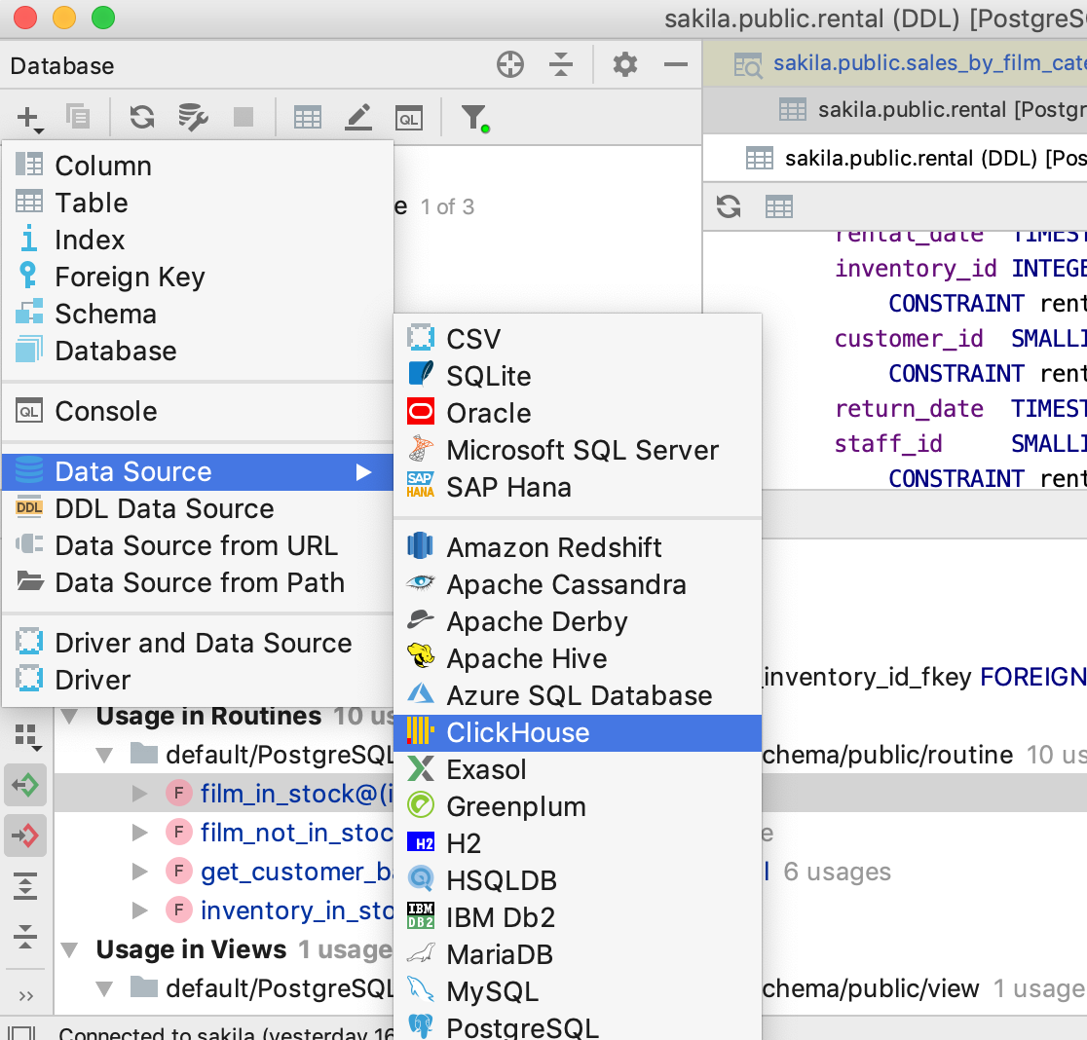Create new Column from menu
The image size is (1087, 1040).
tap(198, 166)
